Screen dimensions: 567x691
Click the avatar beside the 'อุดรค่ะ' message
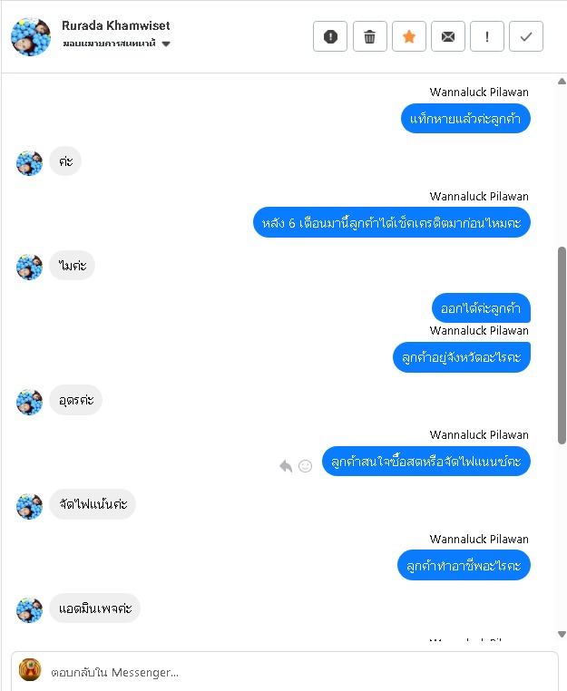pyautogui.click(x=30, y=402)
